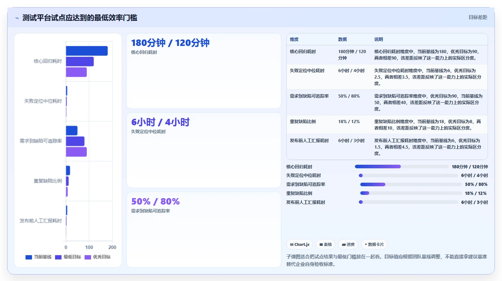The height and width of the screenshot is (281, 502).
Task: Click the 180分钟 / 120分钟 card heading
Action: click(170, 43)
